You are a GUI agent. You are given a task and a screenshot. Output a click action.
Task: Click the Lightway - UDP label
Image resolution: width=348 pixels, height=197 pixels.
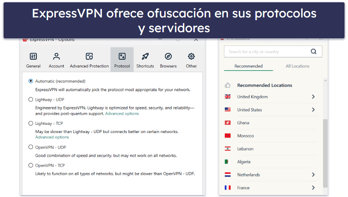click(50, 100)
